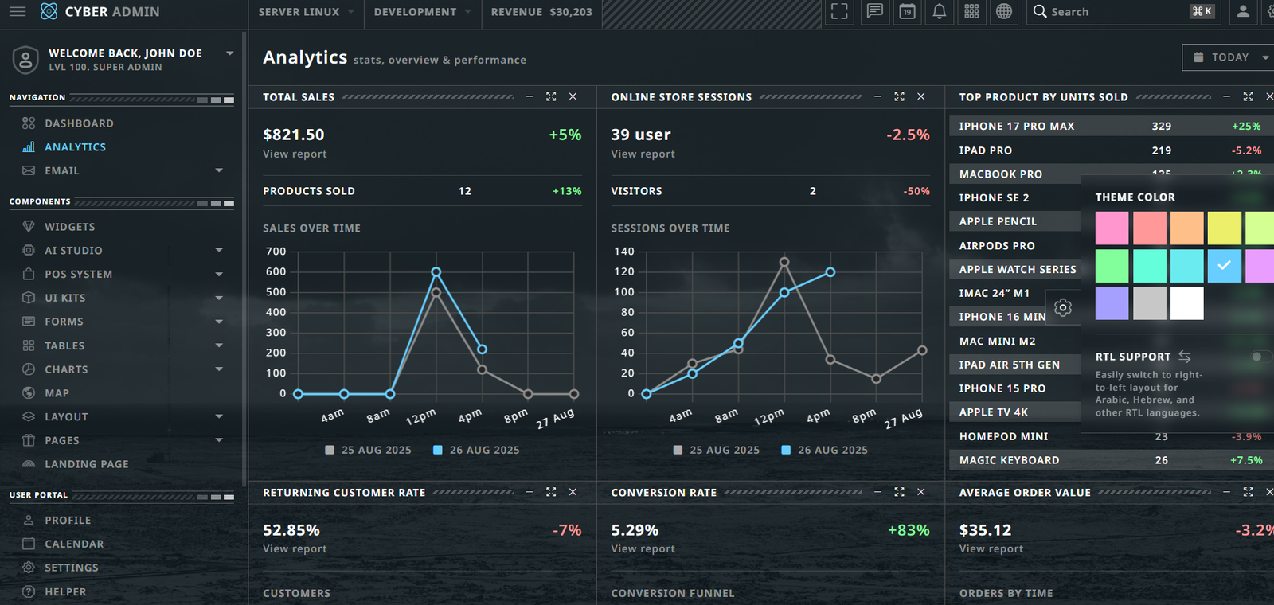Open the calendar icon in header
This screenshot has width=1274, height=605.
pyautogui.click(x=907, y=11)
